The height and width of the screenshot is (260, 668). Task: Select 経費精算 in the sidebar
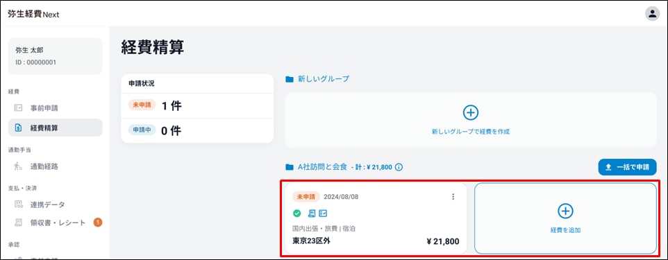[x=55, y=128]
